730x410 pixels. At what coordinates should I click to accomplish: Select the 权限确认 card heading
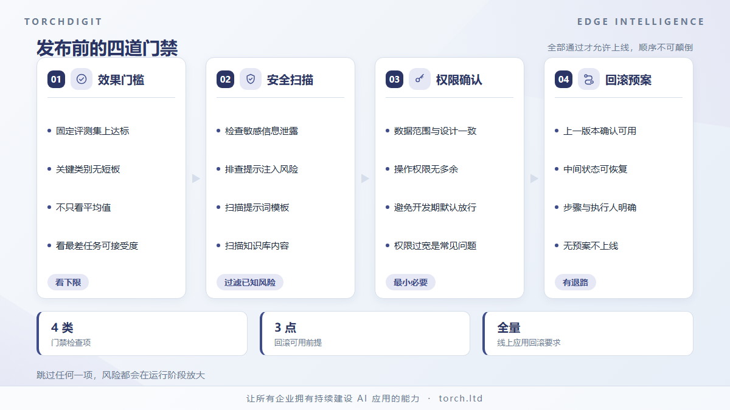(459, 80)
